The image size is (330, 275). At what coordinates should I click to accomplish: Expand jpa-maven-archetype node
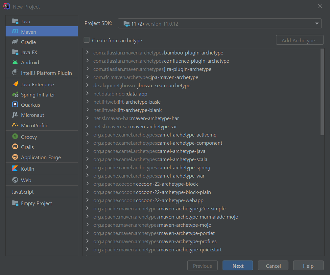coord(87,77)
